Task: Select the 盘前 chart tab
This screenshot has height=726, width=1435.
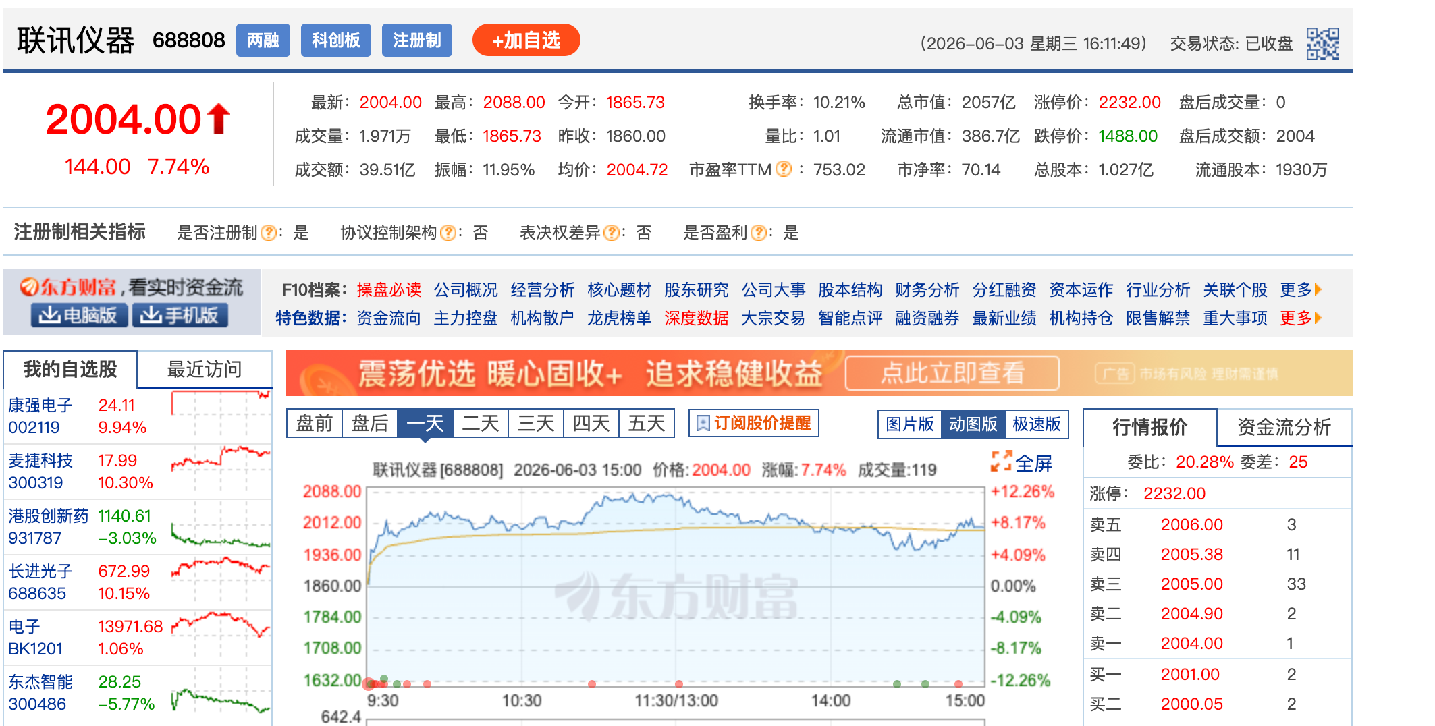Action: pos(315,423)
